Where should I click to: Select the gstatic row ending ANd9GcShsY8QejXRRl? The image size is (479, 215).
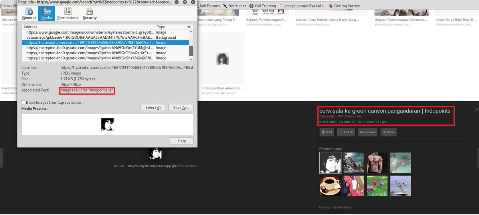105,58
